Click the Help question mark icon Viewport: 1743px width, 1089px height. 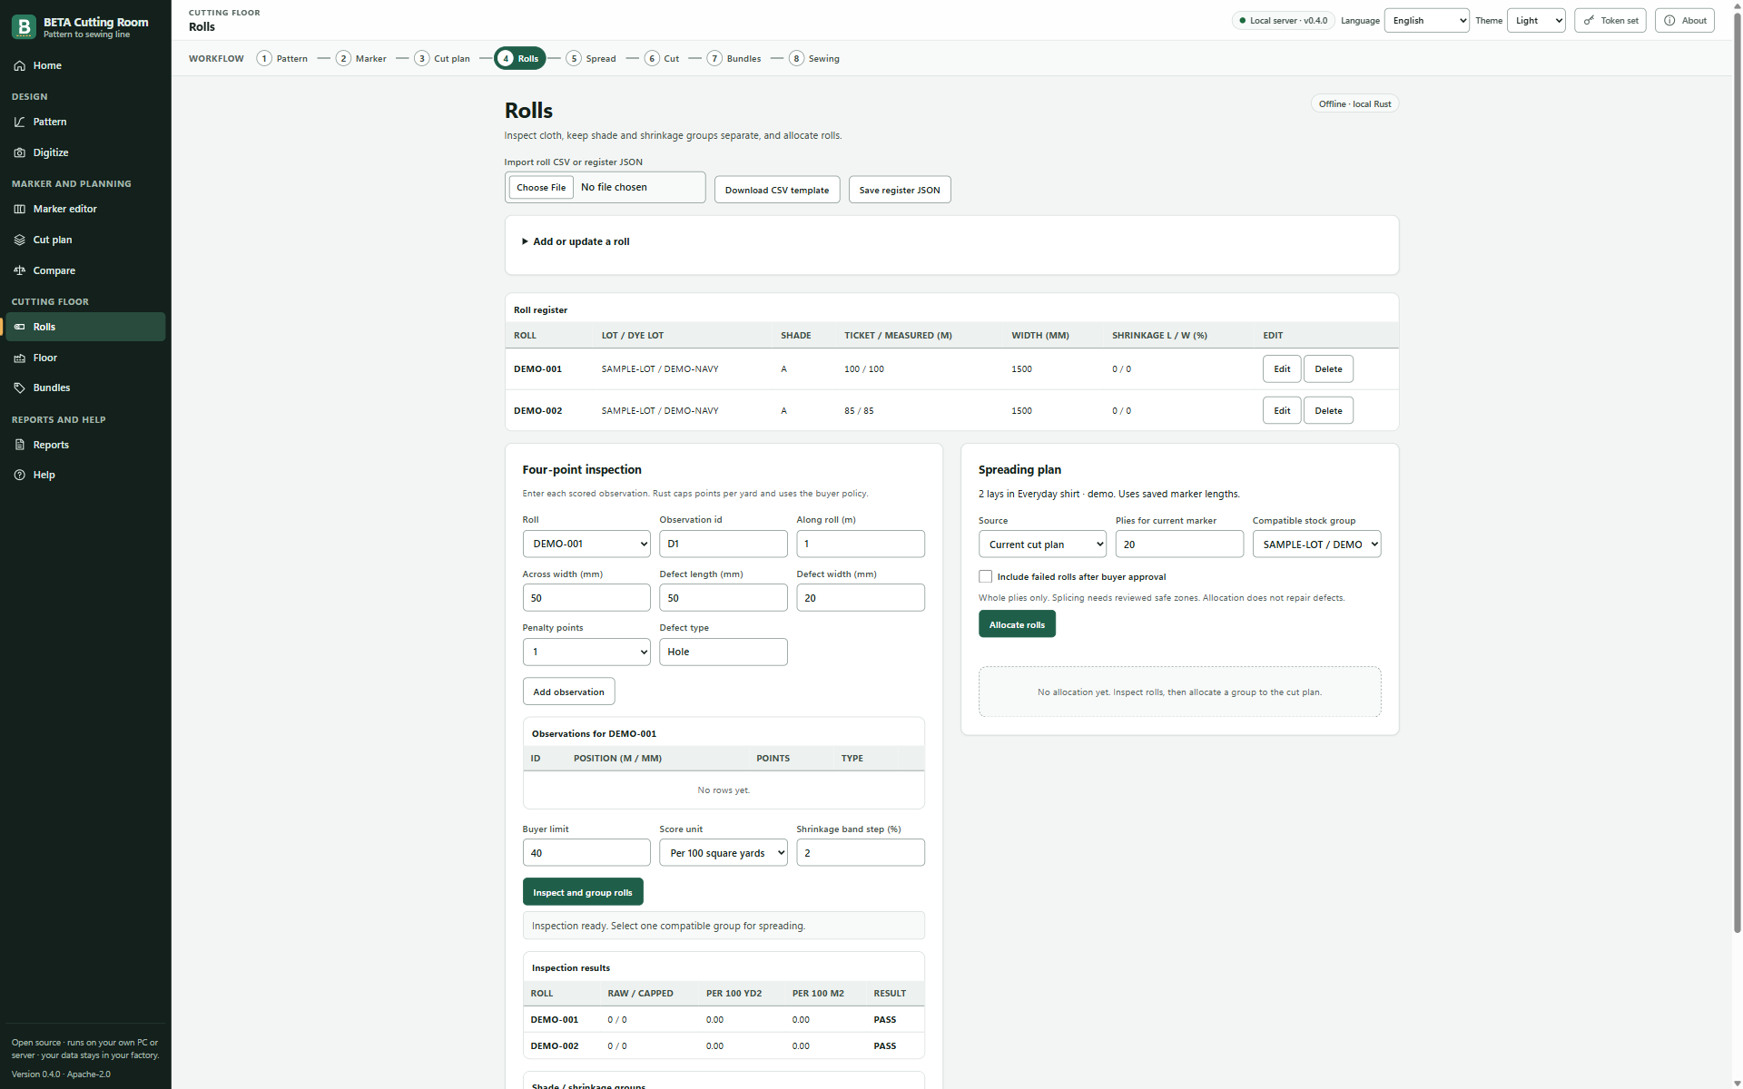[x=19, y=475]
